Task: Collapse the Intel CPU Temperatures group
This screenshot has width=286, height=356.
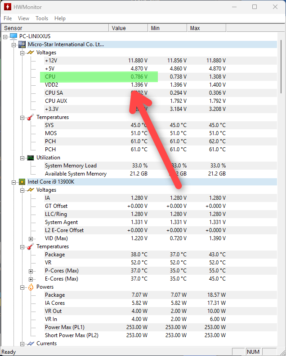Action: (x=22, y=247)
